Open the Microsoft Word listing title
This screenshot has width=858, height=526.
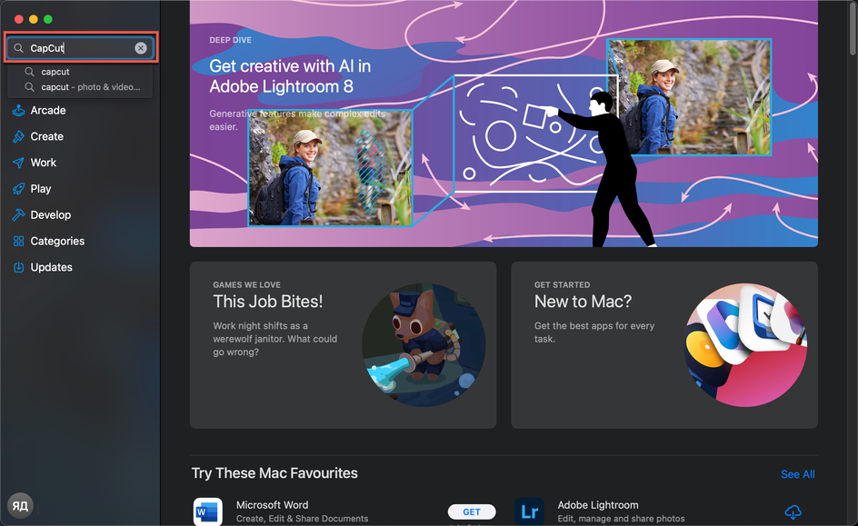pyautogui.click(x=272, y=505)
